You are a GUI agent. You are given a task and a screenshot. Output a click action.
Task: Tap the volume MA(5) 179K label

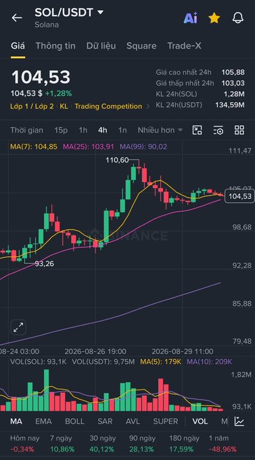(x=160, y=362)
